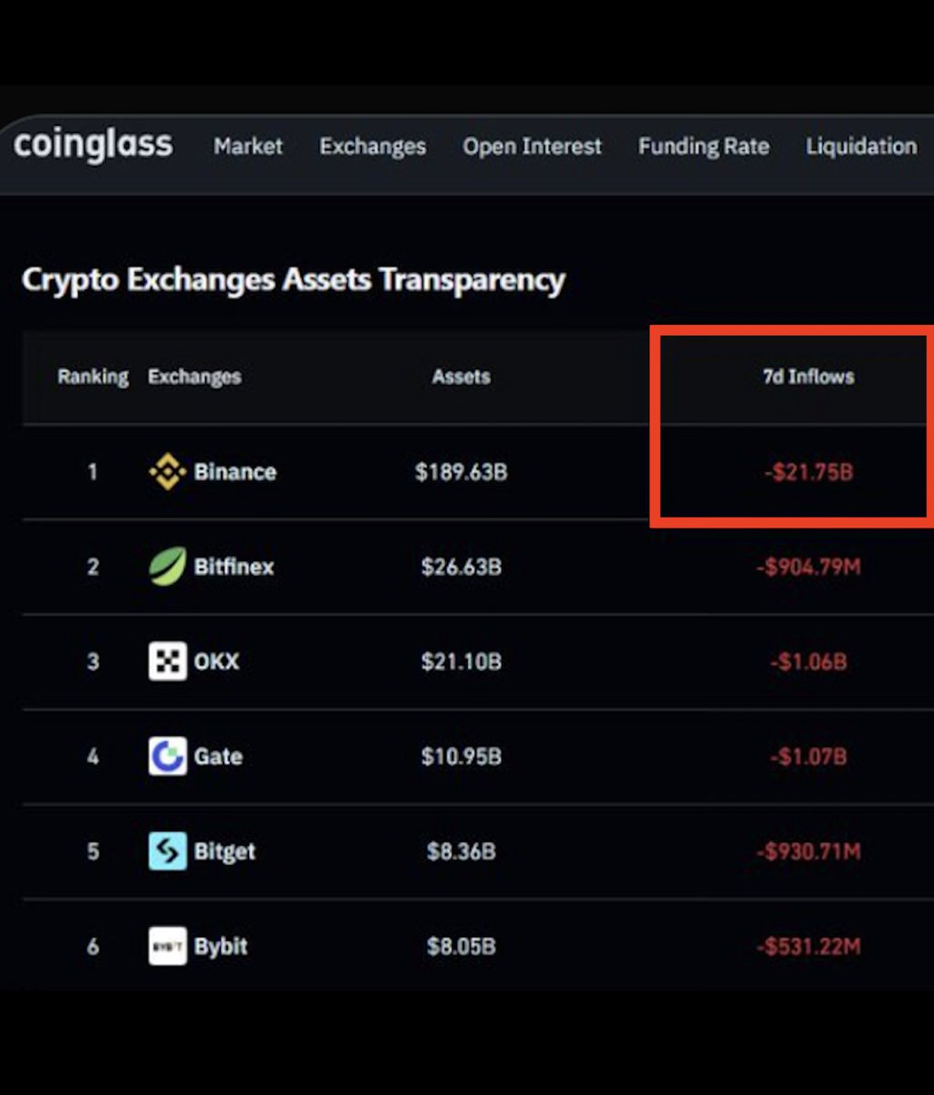Click the Exchanges column header

coord(194,376)
